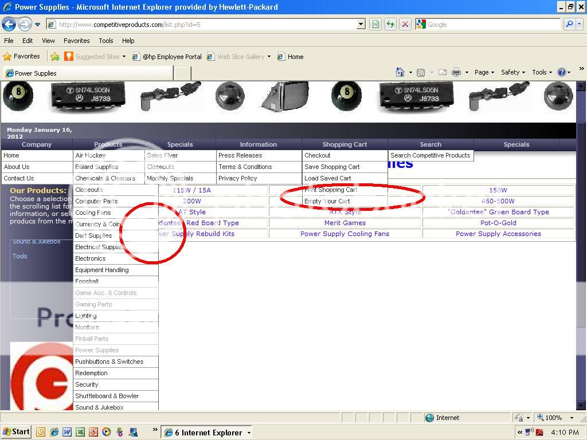
Task: Select Pushbuttons & Switches from Products menu
Action: [x=109, y=362]
